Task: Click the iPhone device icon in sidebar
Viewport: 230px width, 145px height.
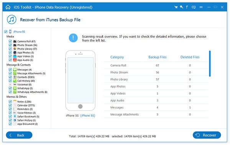Action: tap(10, 32)
